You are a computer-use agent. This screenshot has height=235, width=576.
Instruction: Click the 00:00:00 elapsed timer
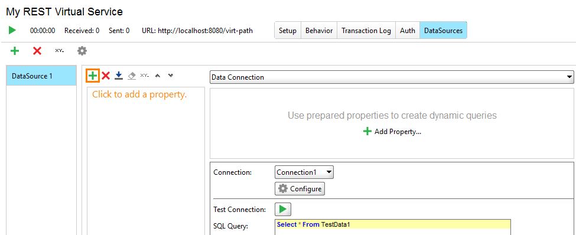tap(43, 31)
